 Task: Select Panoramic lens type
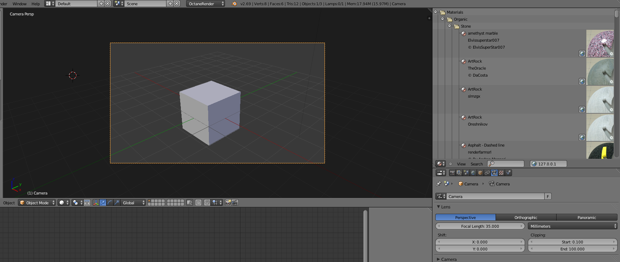(587, 217)
